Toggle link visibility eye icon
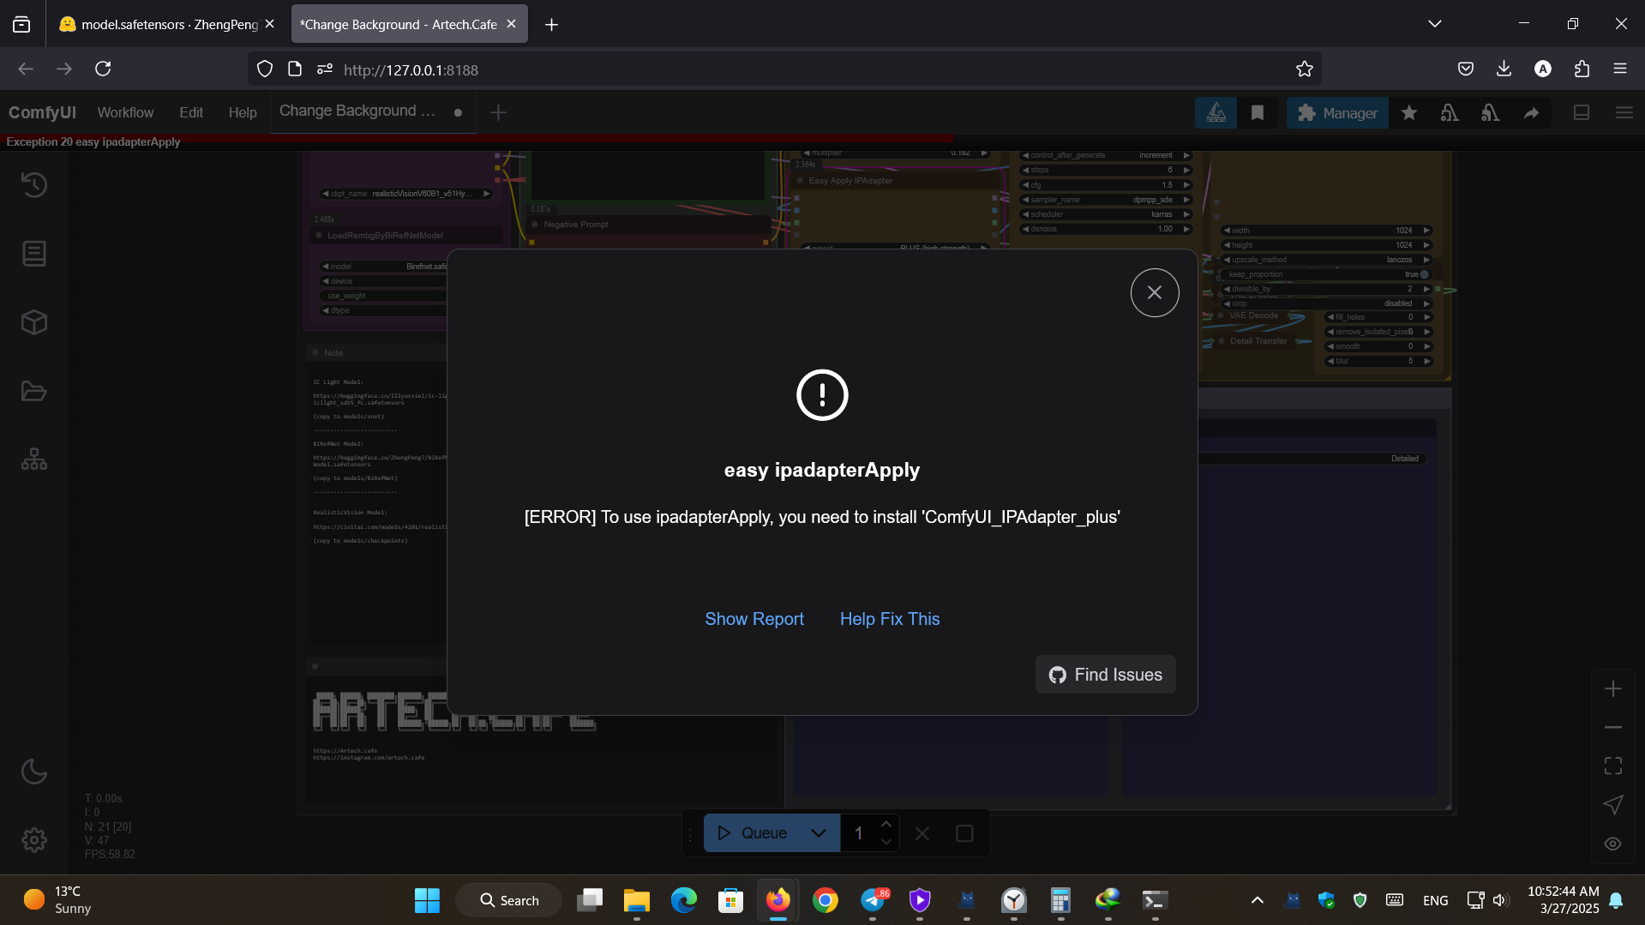 point(1612,844)
